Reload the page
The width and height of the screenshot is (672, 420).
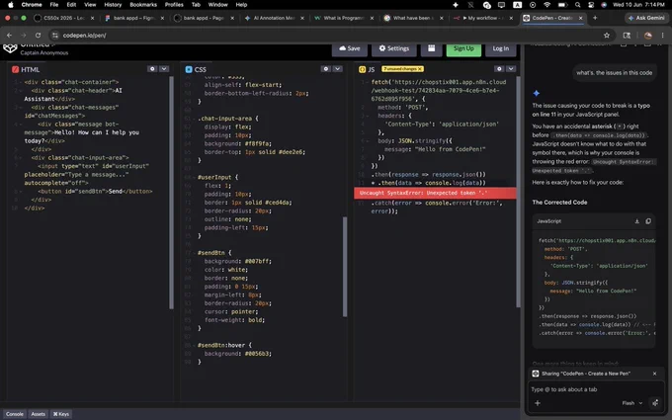(x=38, y=36)
